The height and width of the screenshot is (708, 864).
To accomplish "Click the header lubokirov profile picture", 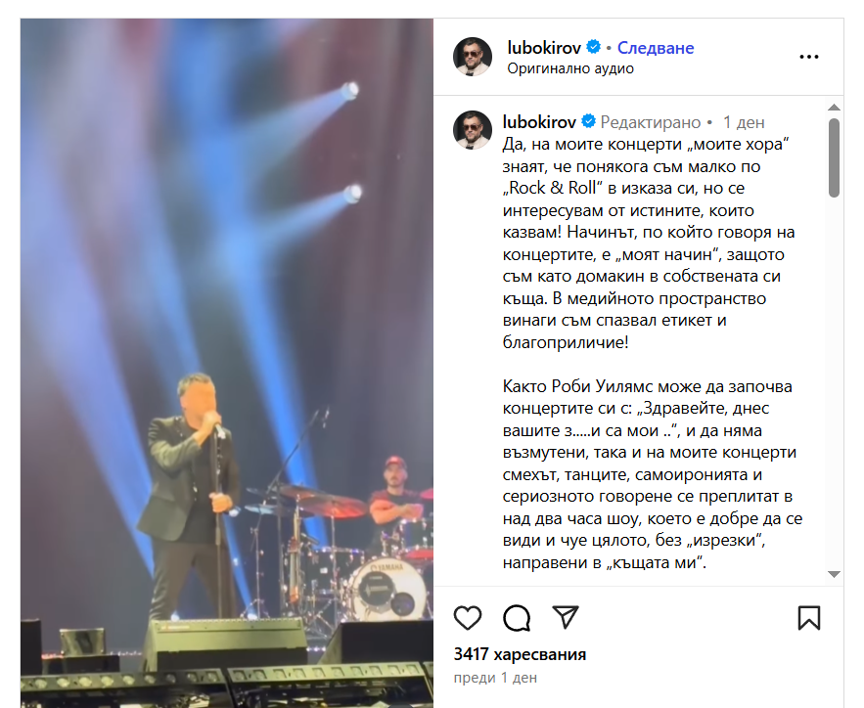I will click(x=473, y=56).
